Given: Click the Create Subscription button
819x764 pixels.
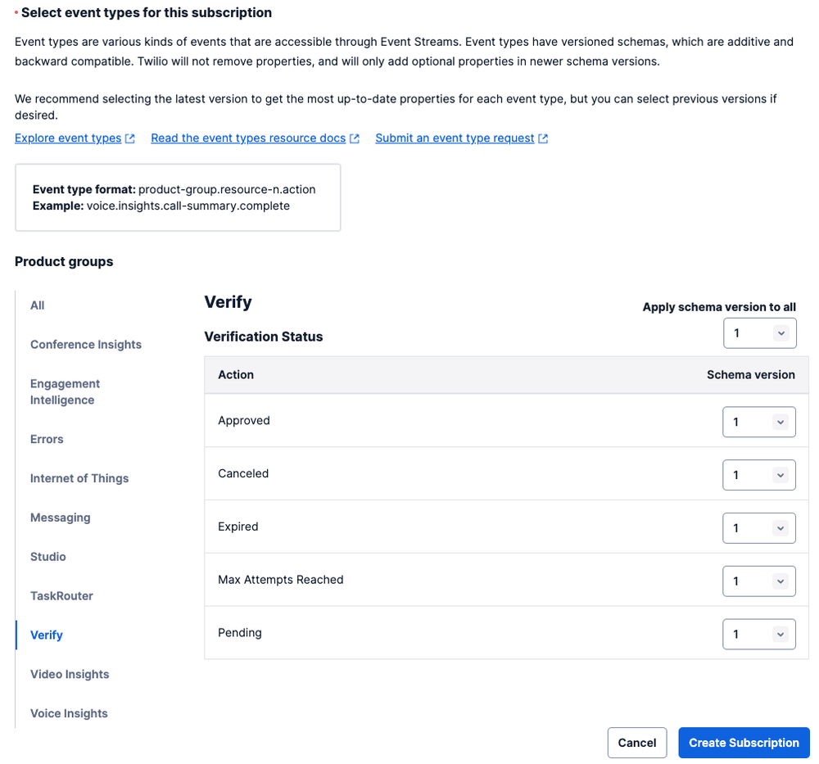Looking at the screenshot, I should point(744,742).
